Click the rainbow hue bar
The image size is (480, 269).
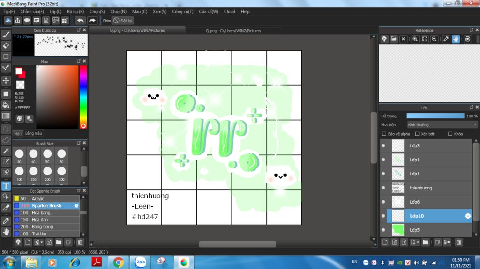click(83, 97)
